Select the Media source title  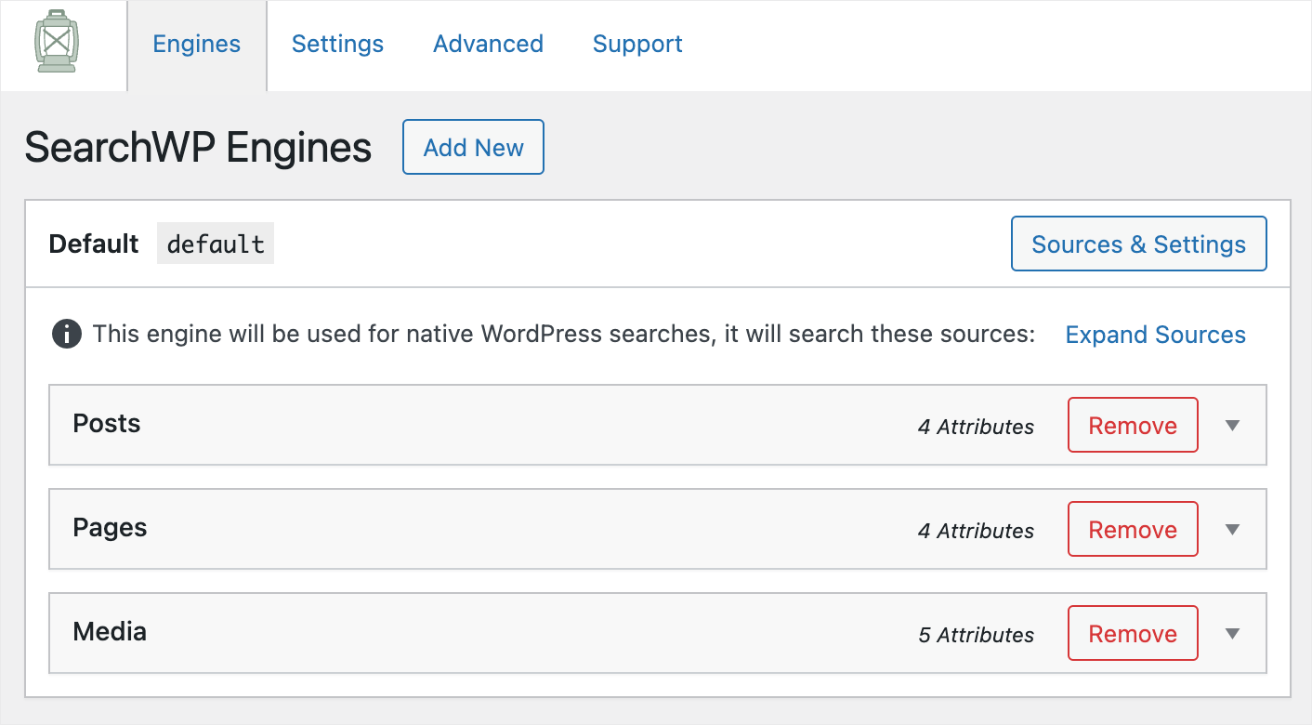click(x=110, y=632)
